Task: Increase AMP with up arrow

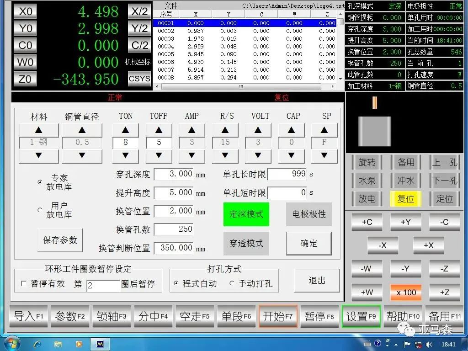Action: coord(192,130)
